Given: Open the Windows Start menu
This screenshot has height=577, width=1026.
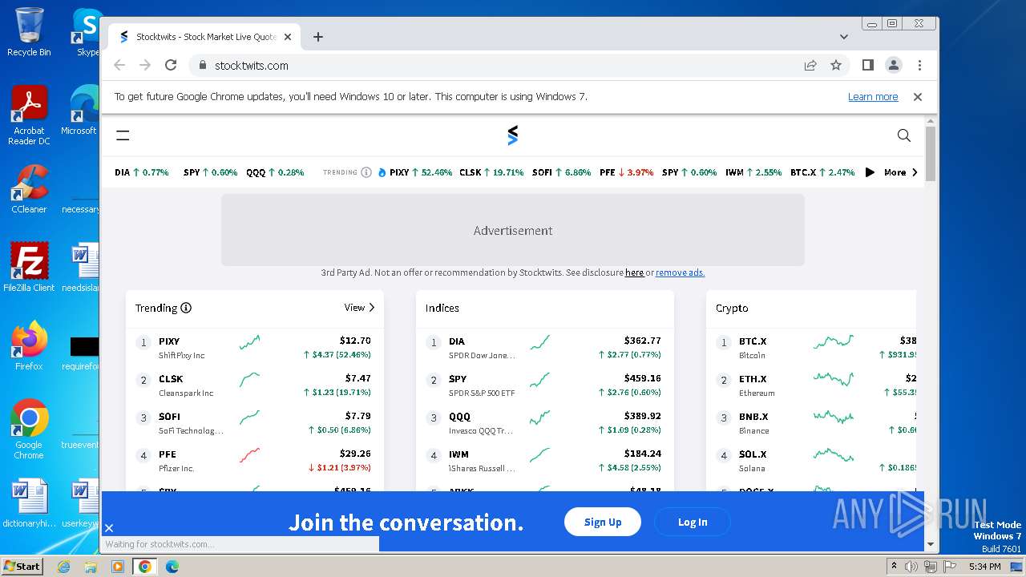Looking at the screenshot, I should click(x=22, y=566).
